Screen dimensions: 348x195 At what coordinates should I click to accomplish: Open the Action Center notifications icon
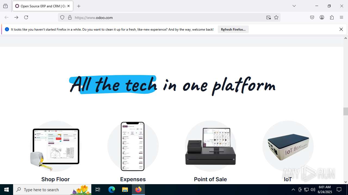(339, 190)
